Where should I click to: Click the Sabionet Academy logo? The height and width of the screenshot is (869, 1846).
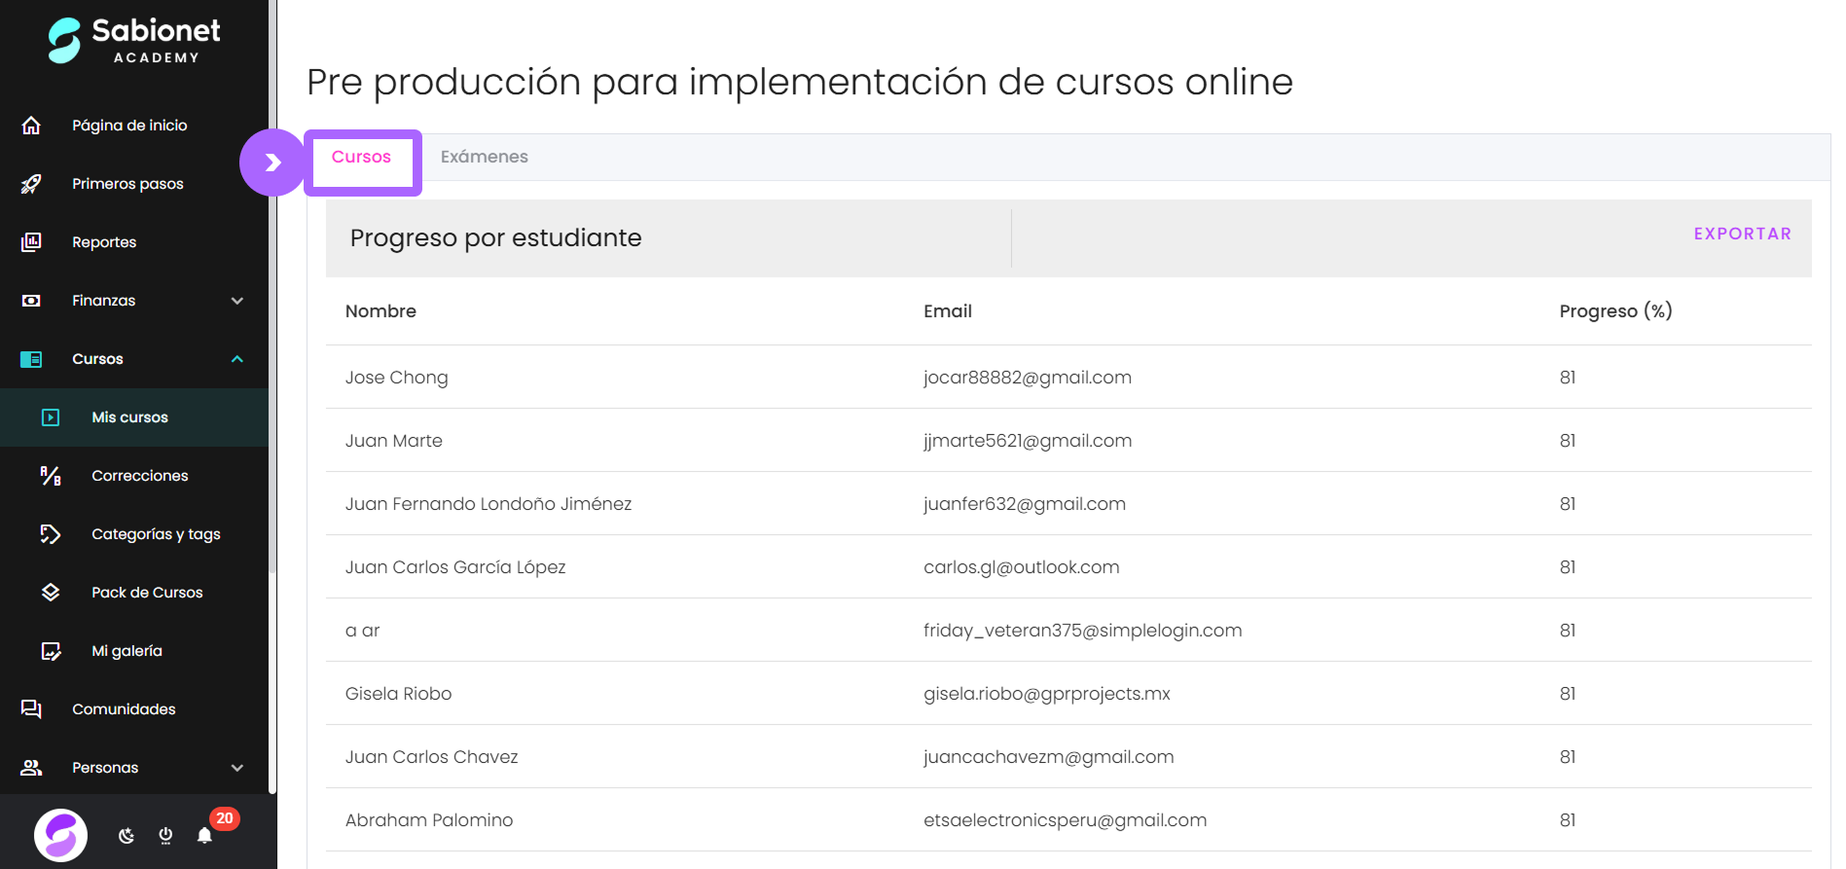click(134, 41)
